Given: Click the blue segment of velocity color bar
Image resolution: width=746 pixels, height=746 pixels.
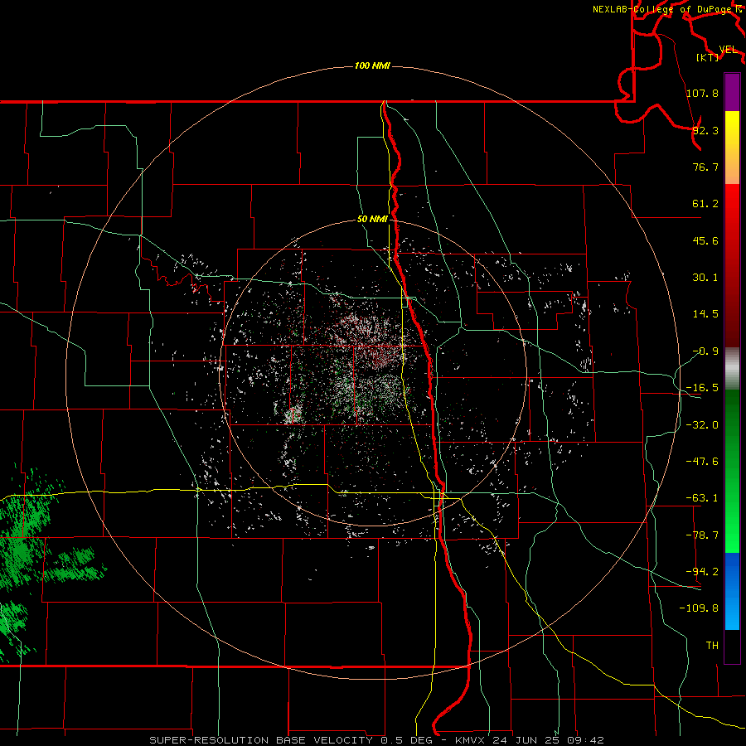Looking at the screenshot, I should click(x=732, y=591).
